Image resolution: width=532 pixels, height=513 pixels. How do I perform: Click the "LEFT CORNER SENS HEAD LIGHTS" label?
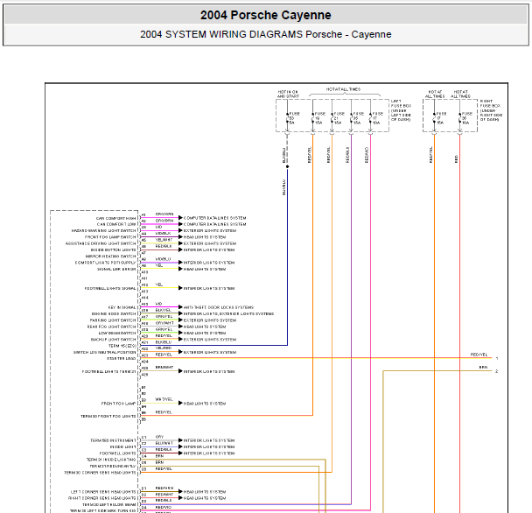103,492
